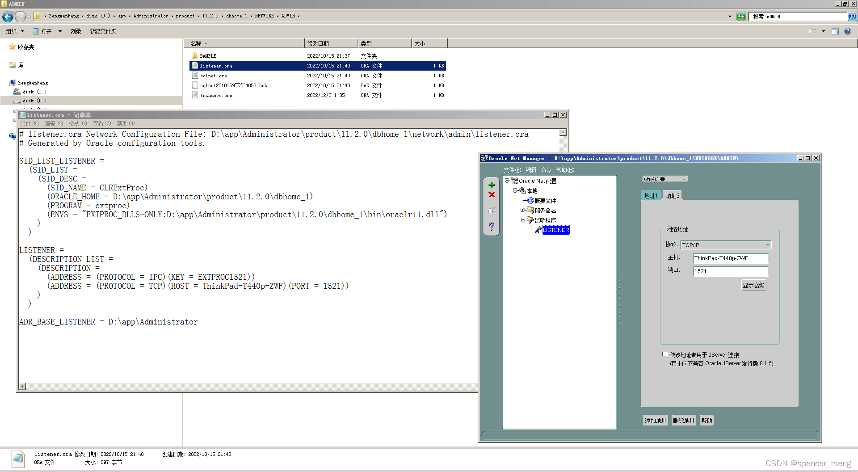Screen dimensions: 858x472
Task: Click the 主机 host input field
Action: click(x=731, y=258)
